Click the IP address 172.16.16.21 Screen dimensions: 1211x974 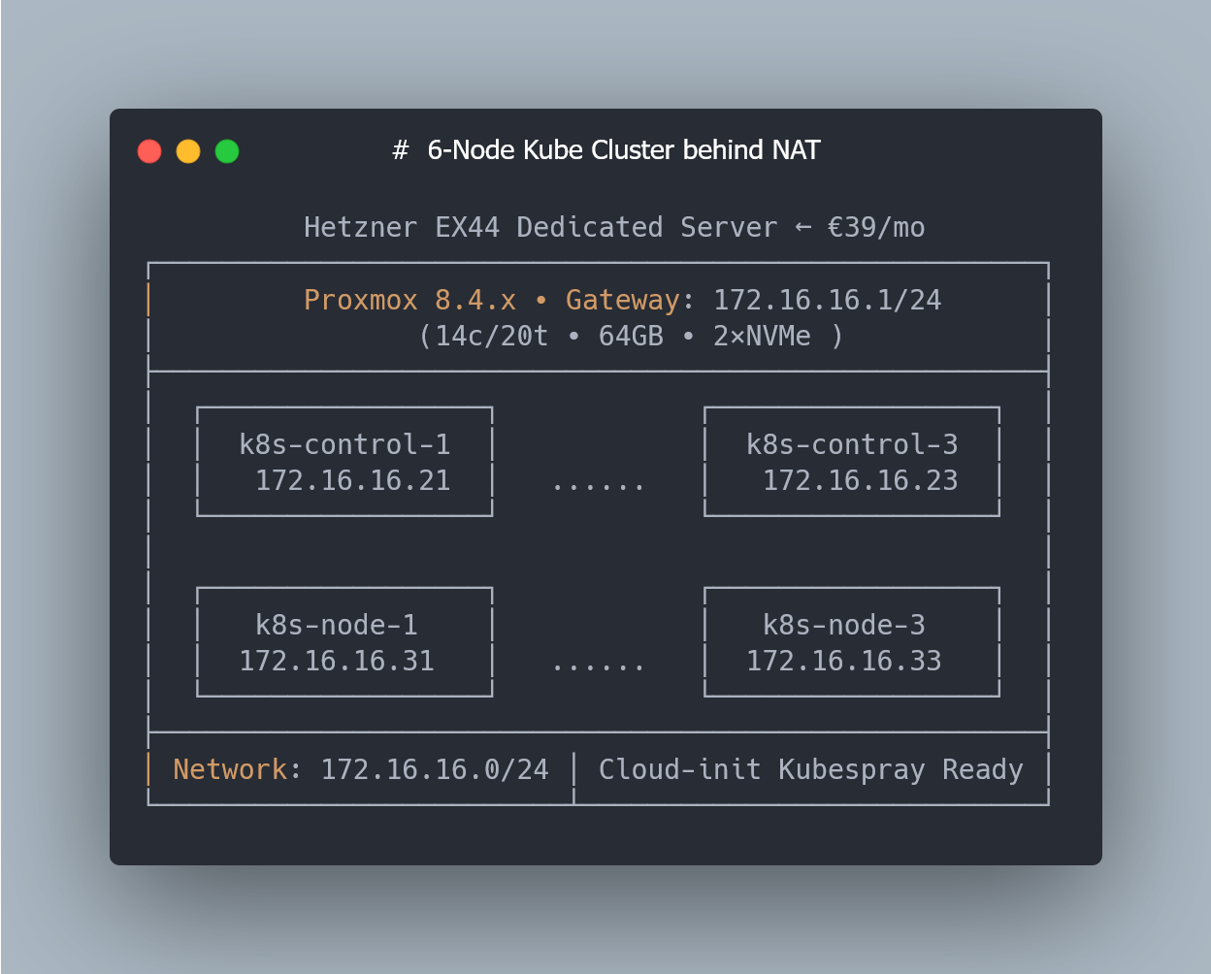click(x=352, y=480)
